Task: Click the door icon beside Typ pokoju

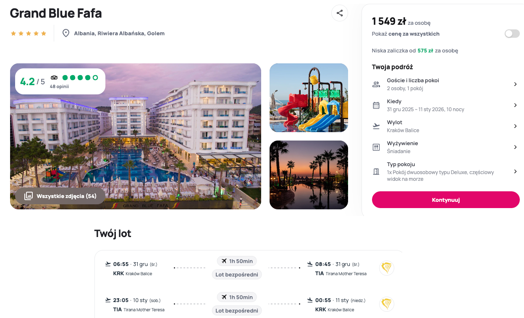Action: pos(376,171)
